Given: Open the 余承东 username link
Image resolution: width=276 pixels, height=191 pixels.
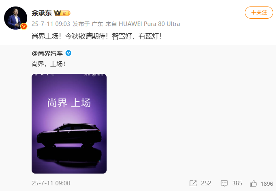Looking at the screenshot, I should tap(42, 13).
